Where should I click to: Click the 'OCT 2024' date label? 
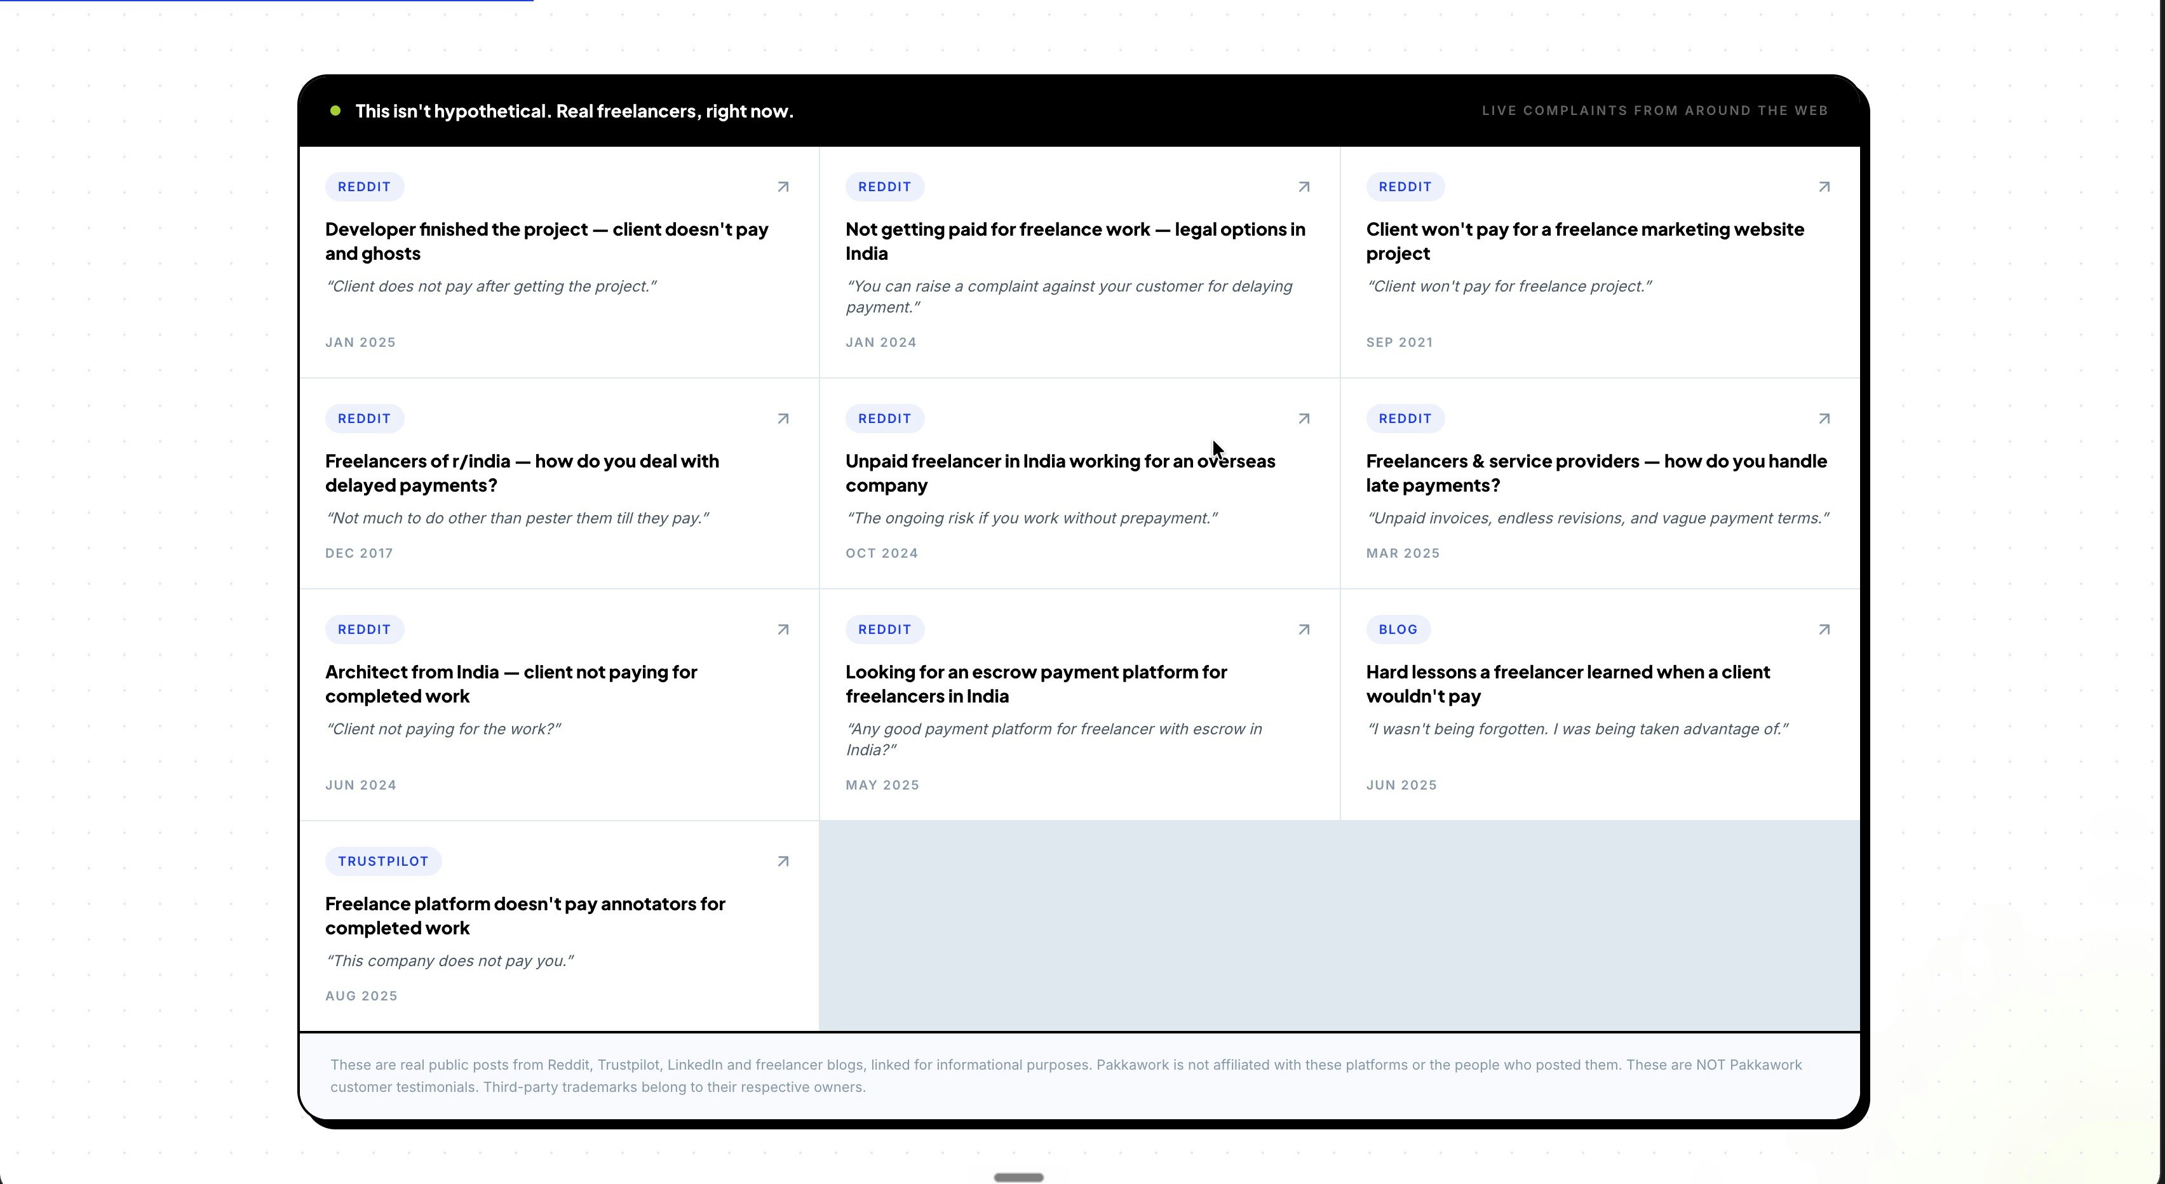(x=882, y=554)
